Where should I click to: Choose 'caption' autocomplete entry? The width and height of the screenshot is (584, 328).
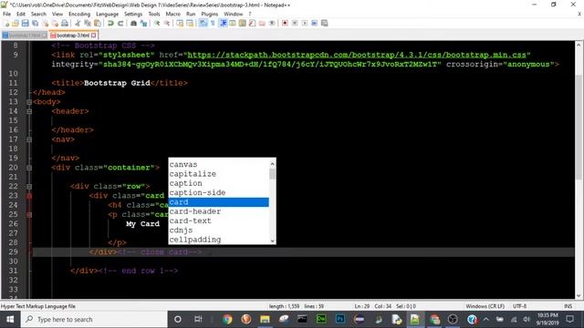[x=219, y=183]
